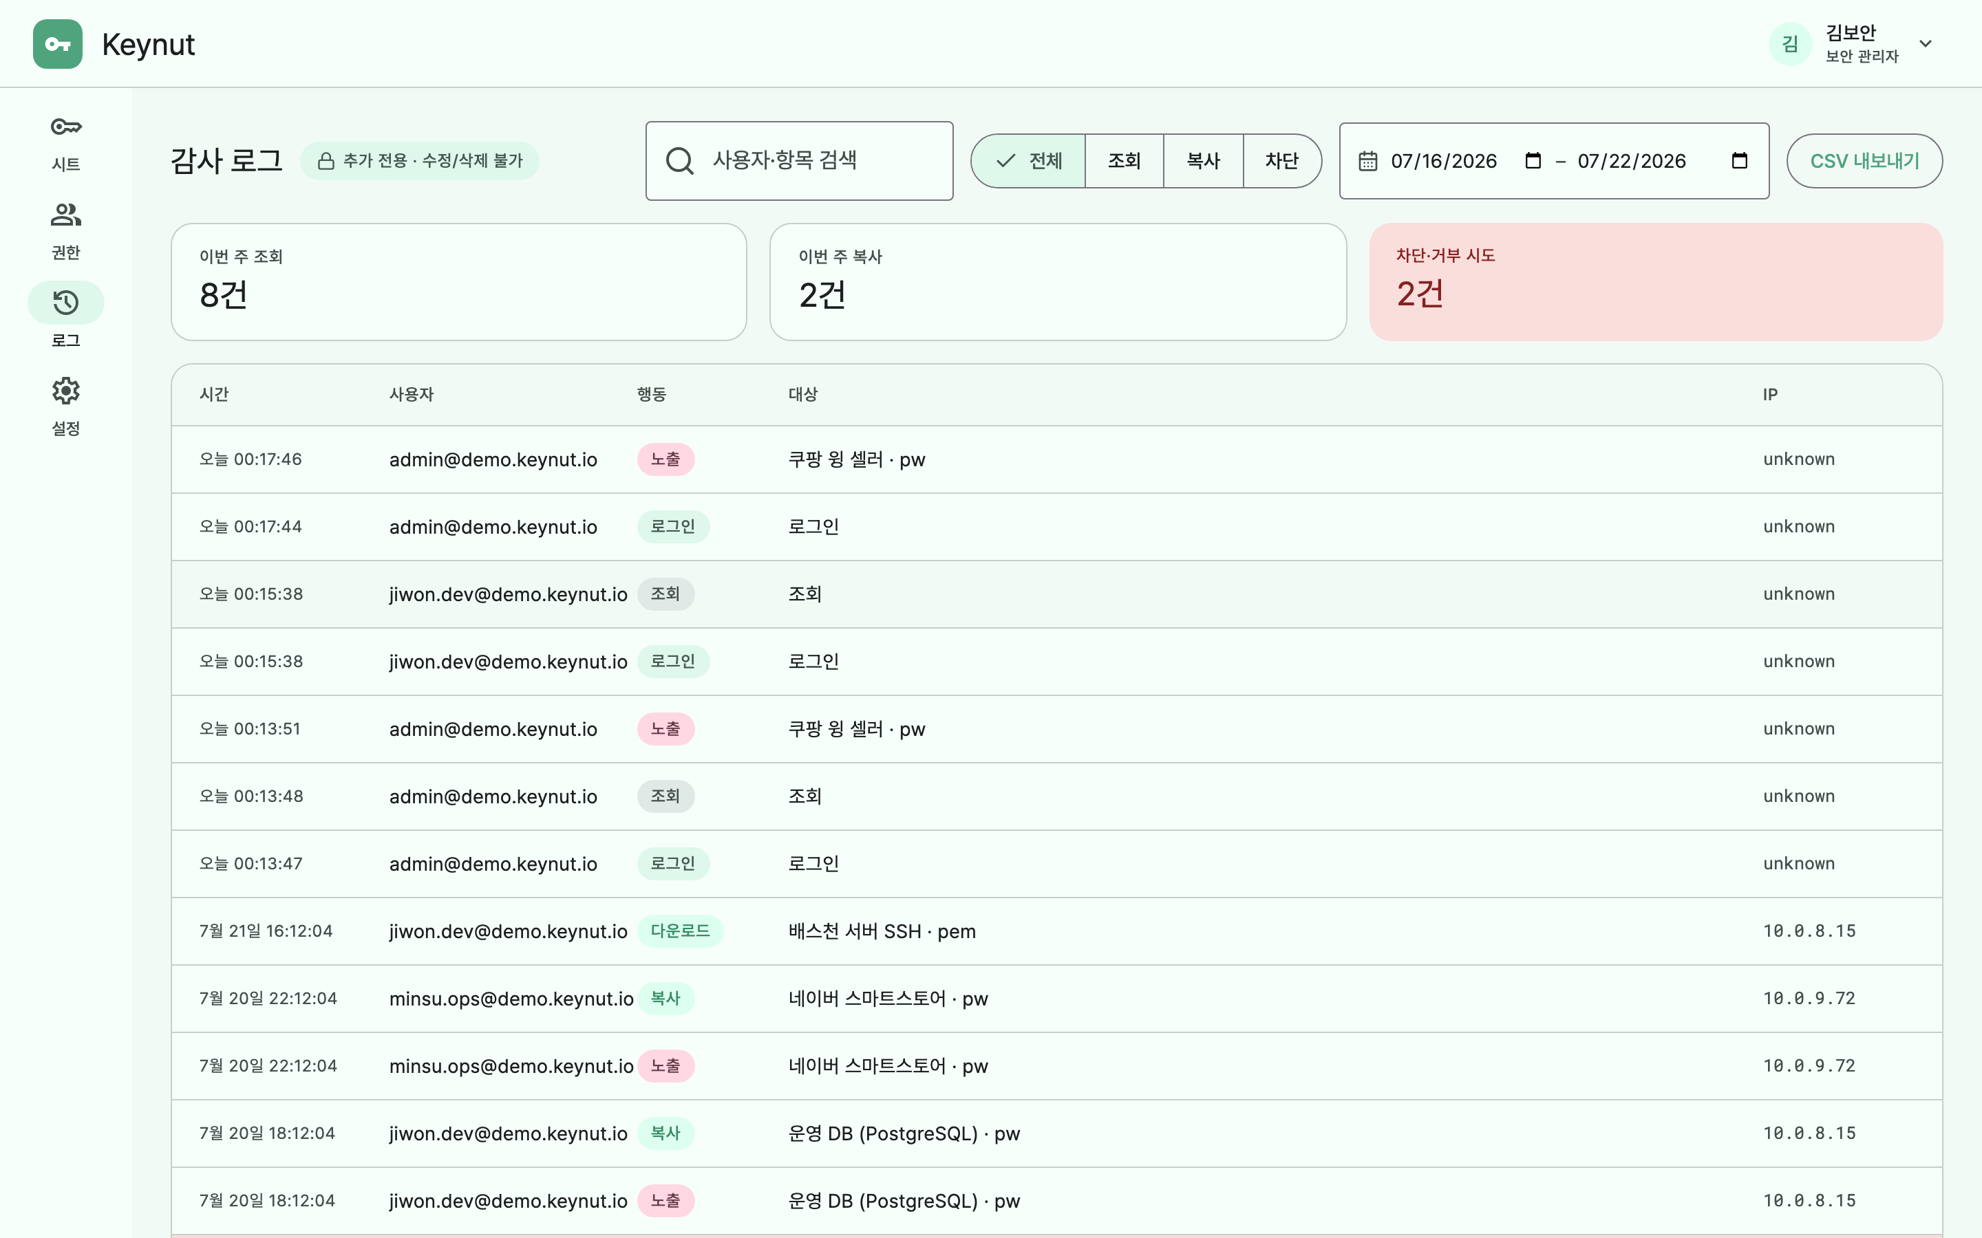The height and width of the screenshot is (1238, 1982).
Task: Click the search magnifier icon
Action: coord(680,160)
